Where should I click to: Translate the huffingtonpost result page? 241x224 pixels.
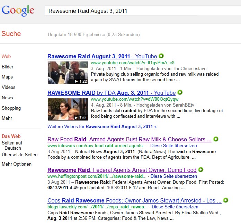point(174,176)
